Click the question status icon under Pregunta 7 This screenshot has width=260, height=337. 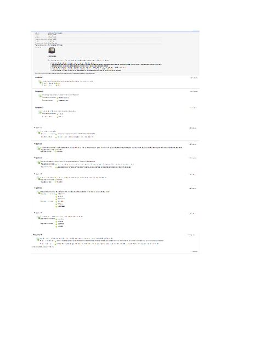click(x=38, y=178)
